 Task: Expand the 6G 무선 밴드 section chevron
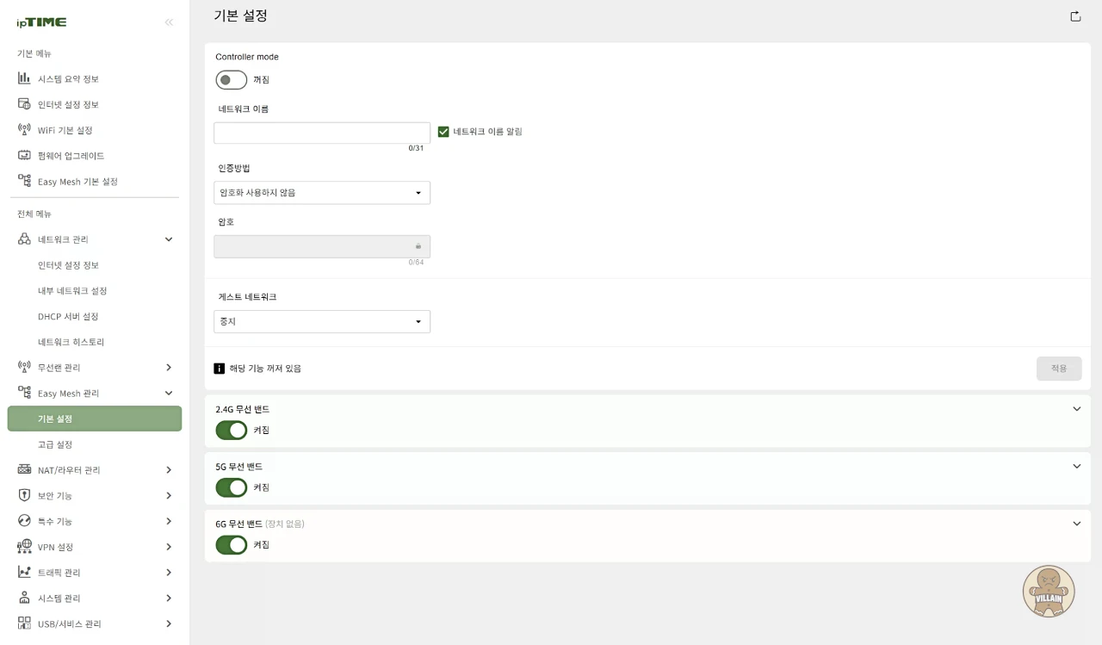pos(1076,524)
